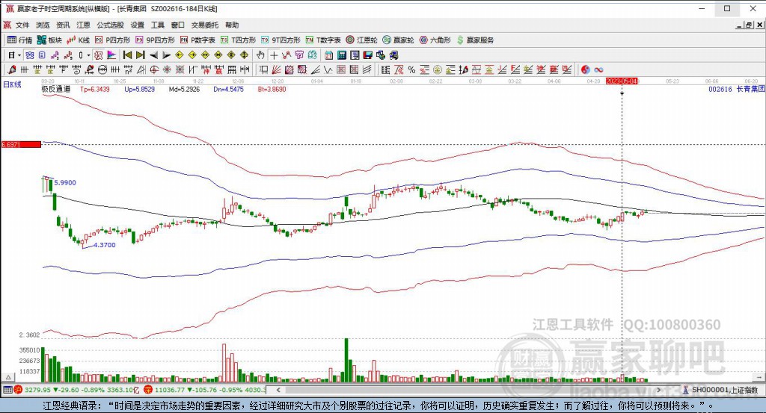Toggle the crosshair cursor tool
Screen dimensions: 766x413
pyautogui.click(x=274, y=55)
